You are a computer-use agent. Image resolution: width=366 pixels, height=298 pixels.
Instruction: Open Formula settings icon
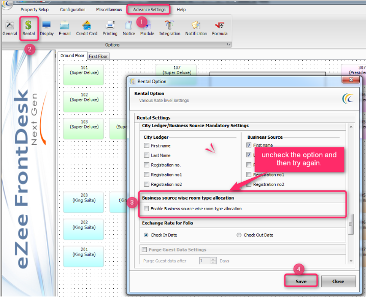click(220, 28)
